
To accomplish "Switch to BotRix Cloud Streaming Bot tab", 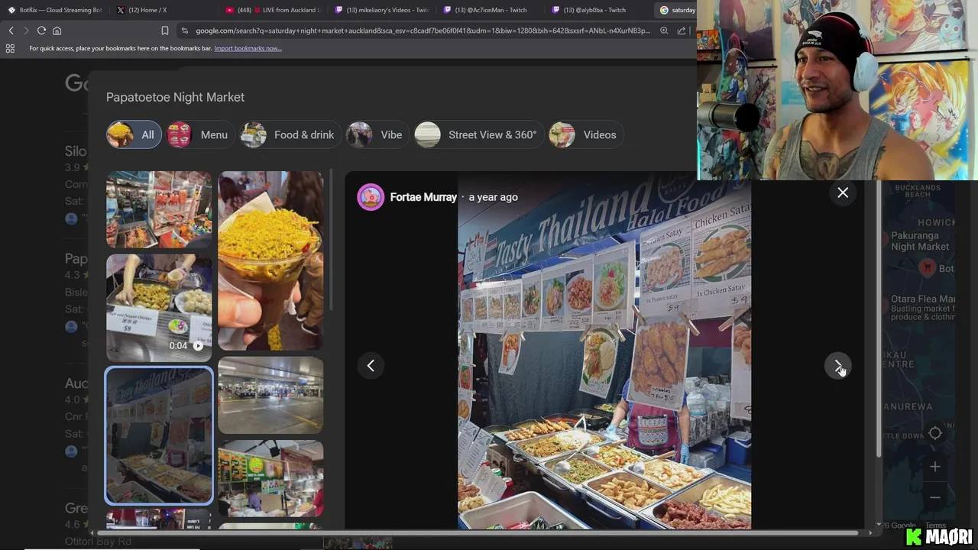I will point(55,10).
